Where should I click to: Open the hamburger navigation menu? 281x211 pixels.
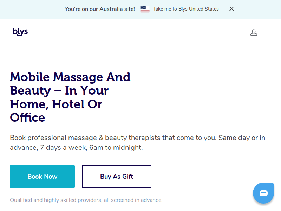pyautogui.click(x=267, y=32)
